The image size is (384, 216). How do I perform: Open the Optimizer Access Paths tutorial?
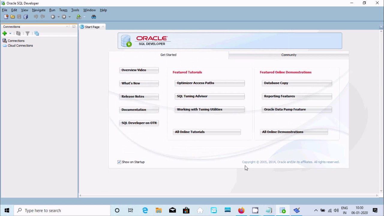tap(210, 83)
